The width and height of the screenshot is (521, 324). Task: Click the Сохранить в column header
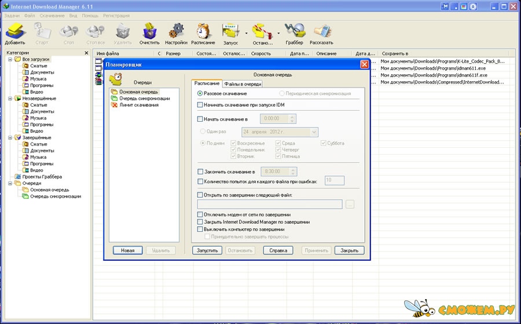click(443, 53)
